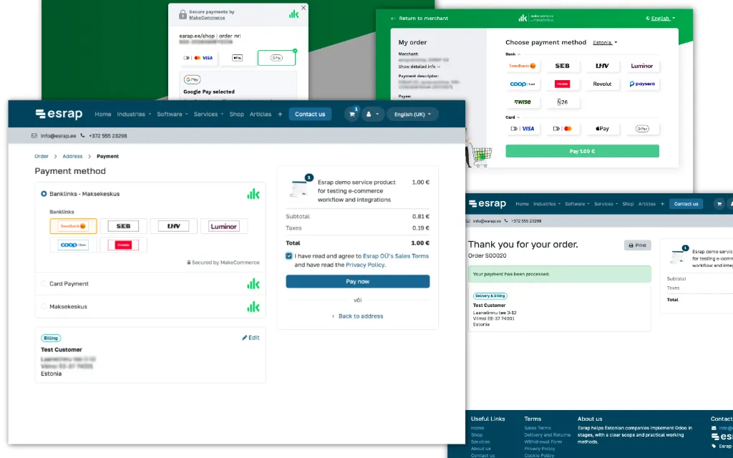The width and height of the screenshot is (733, 458).
Task: Choose VISA card in MakeCommerce payment window
Action: (x=522, y=129)
